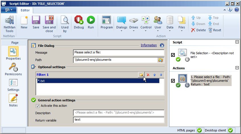Run the script

[91, 22]
